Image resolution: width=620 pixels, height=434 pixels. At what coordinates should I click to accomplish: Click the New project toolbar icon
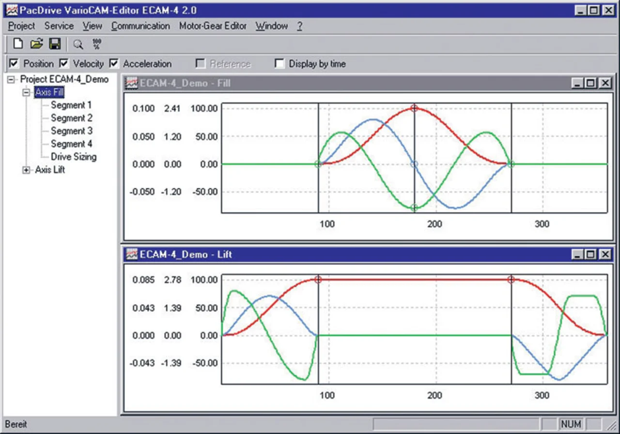[x=18, y=44]
